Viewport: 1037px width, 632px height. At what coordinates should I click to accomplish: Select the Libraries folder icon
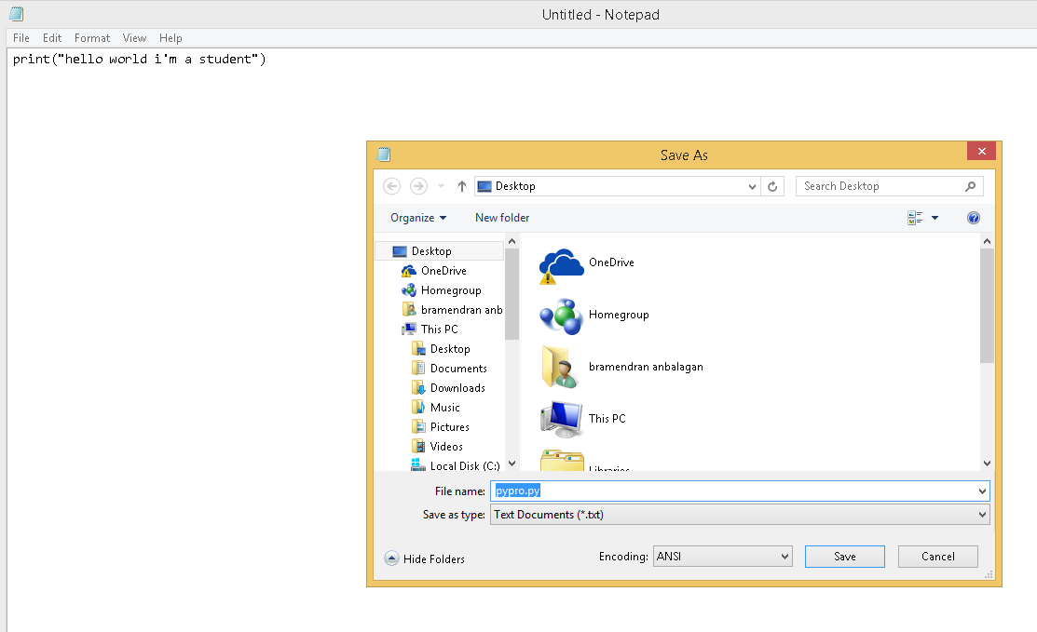tap(562, 461)
